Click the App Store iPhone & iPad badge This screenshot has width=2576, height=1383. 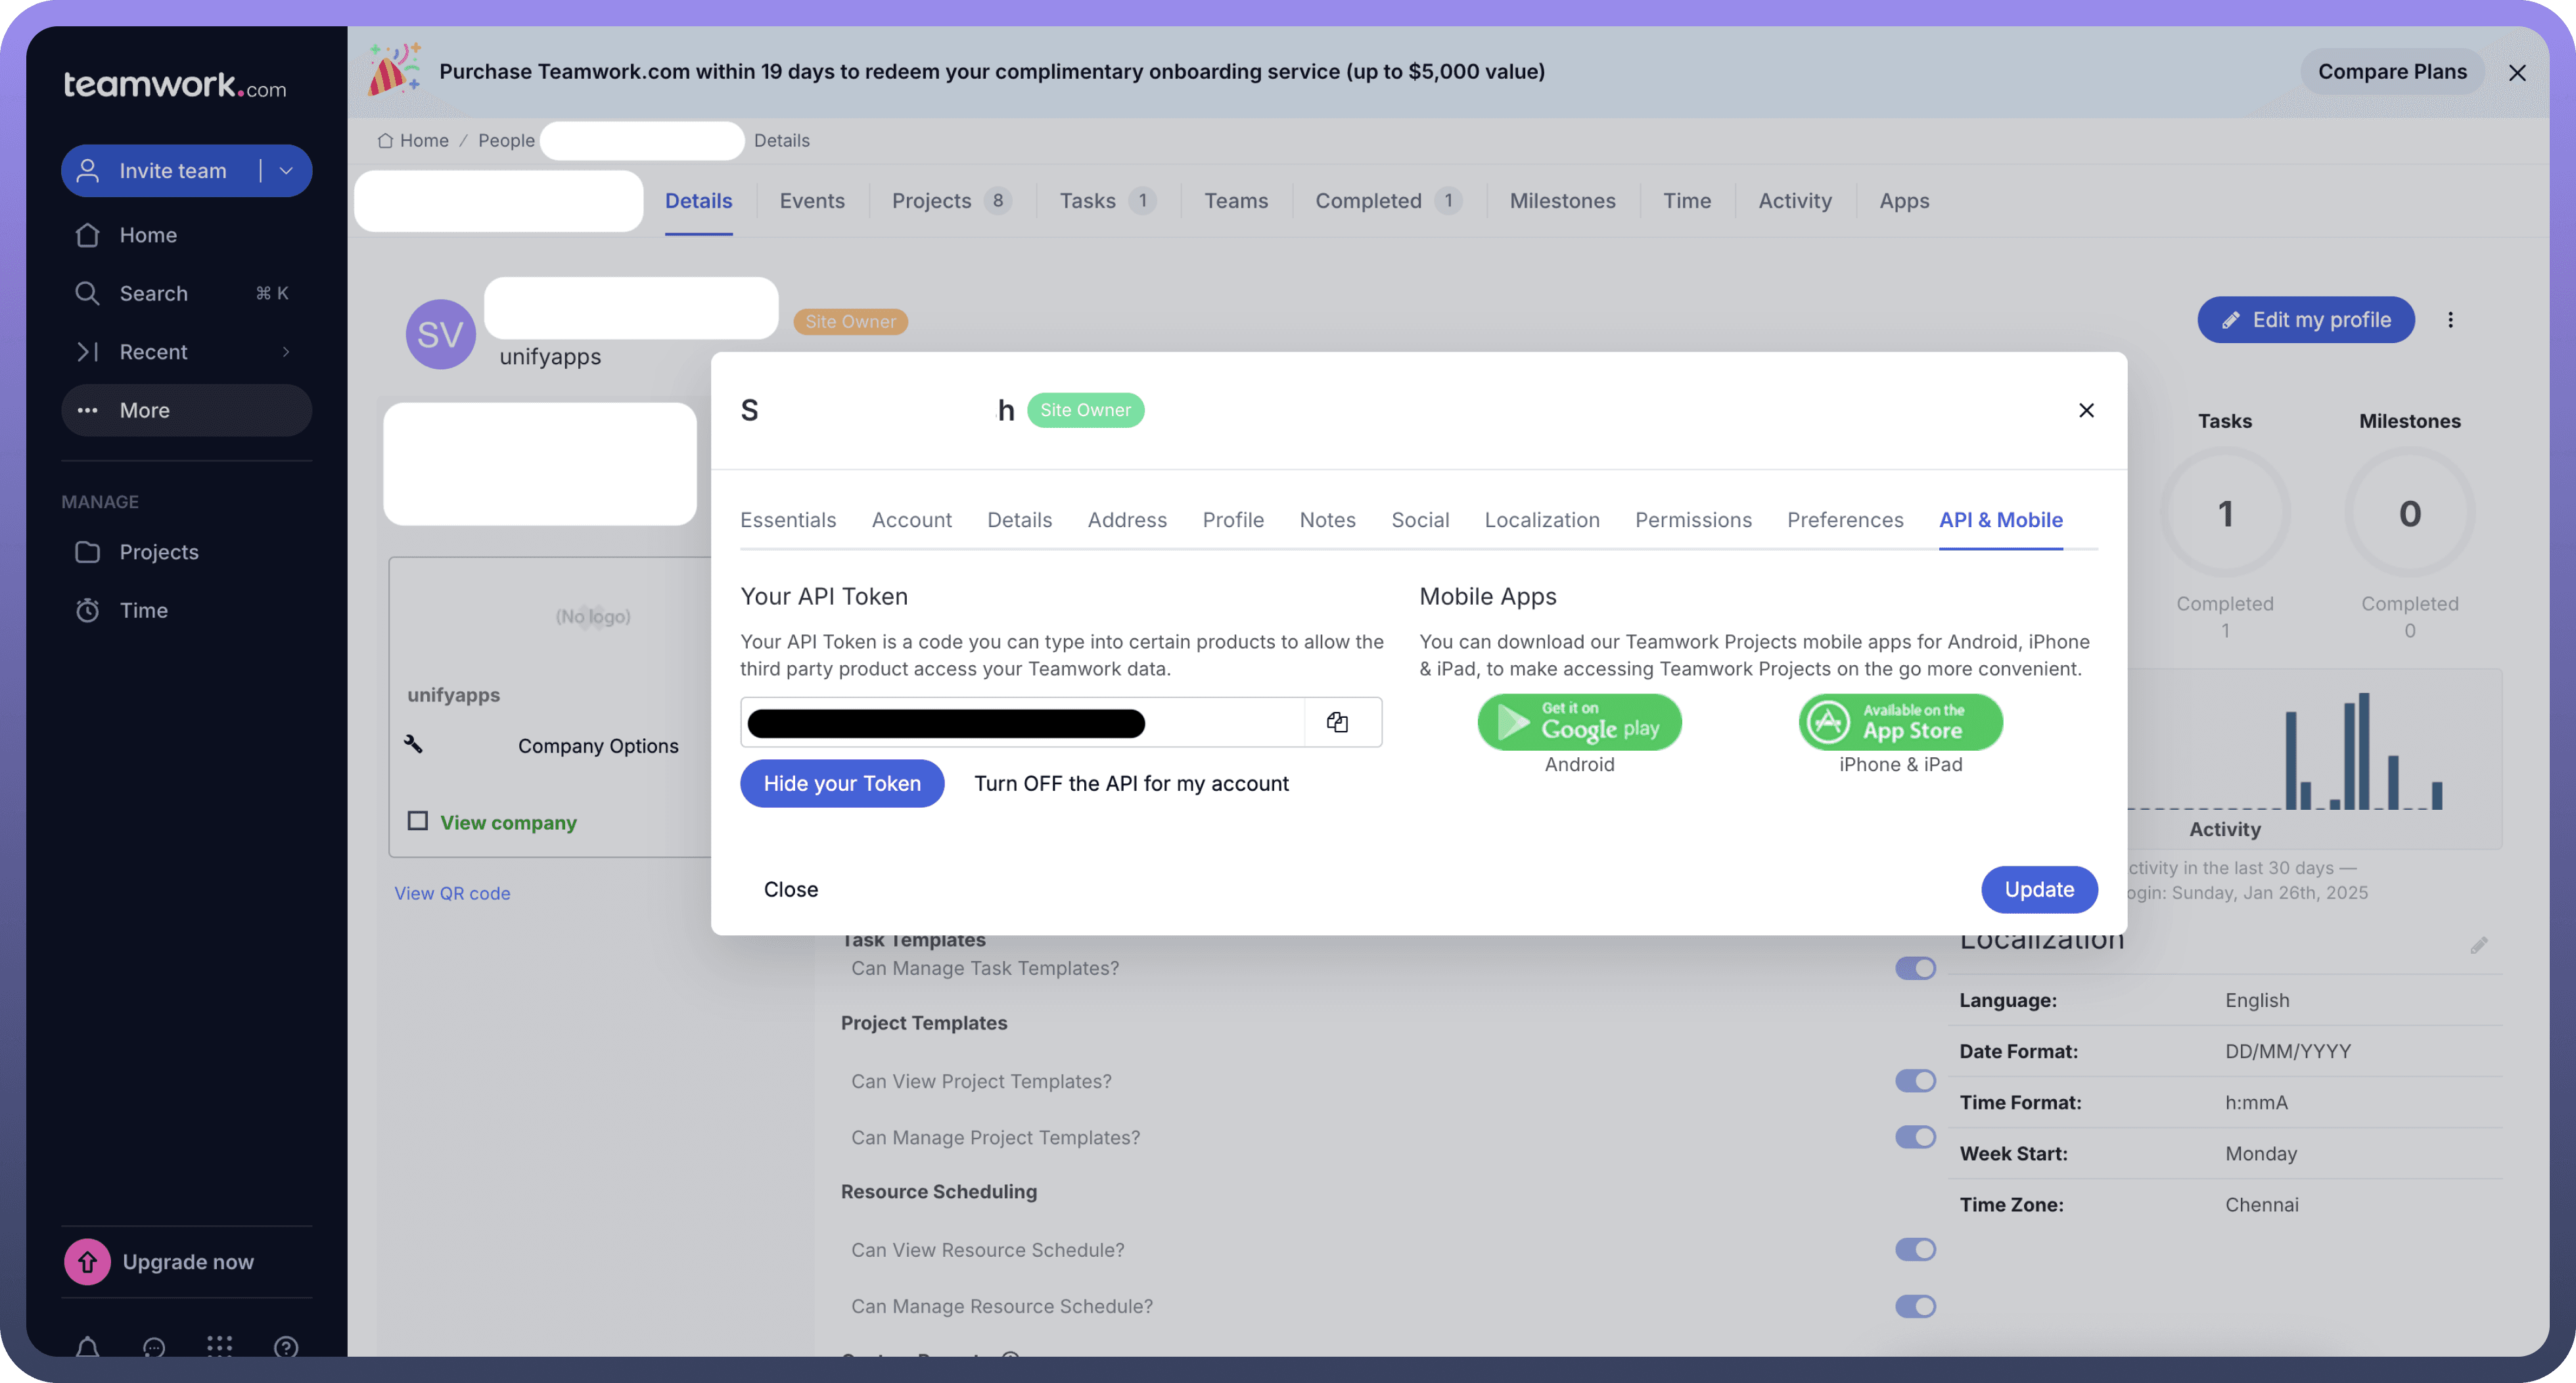[x=1900, y=722]
